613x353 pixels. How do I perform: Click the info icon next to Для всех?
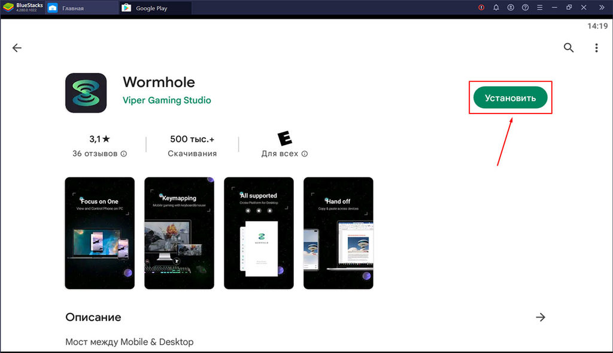click(305, 154)
